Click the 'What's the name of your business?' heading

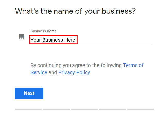point(76,11)
